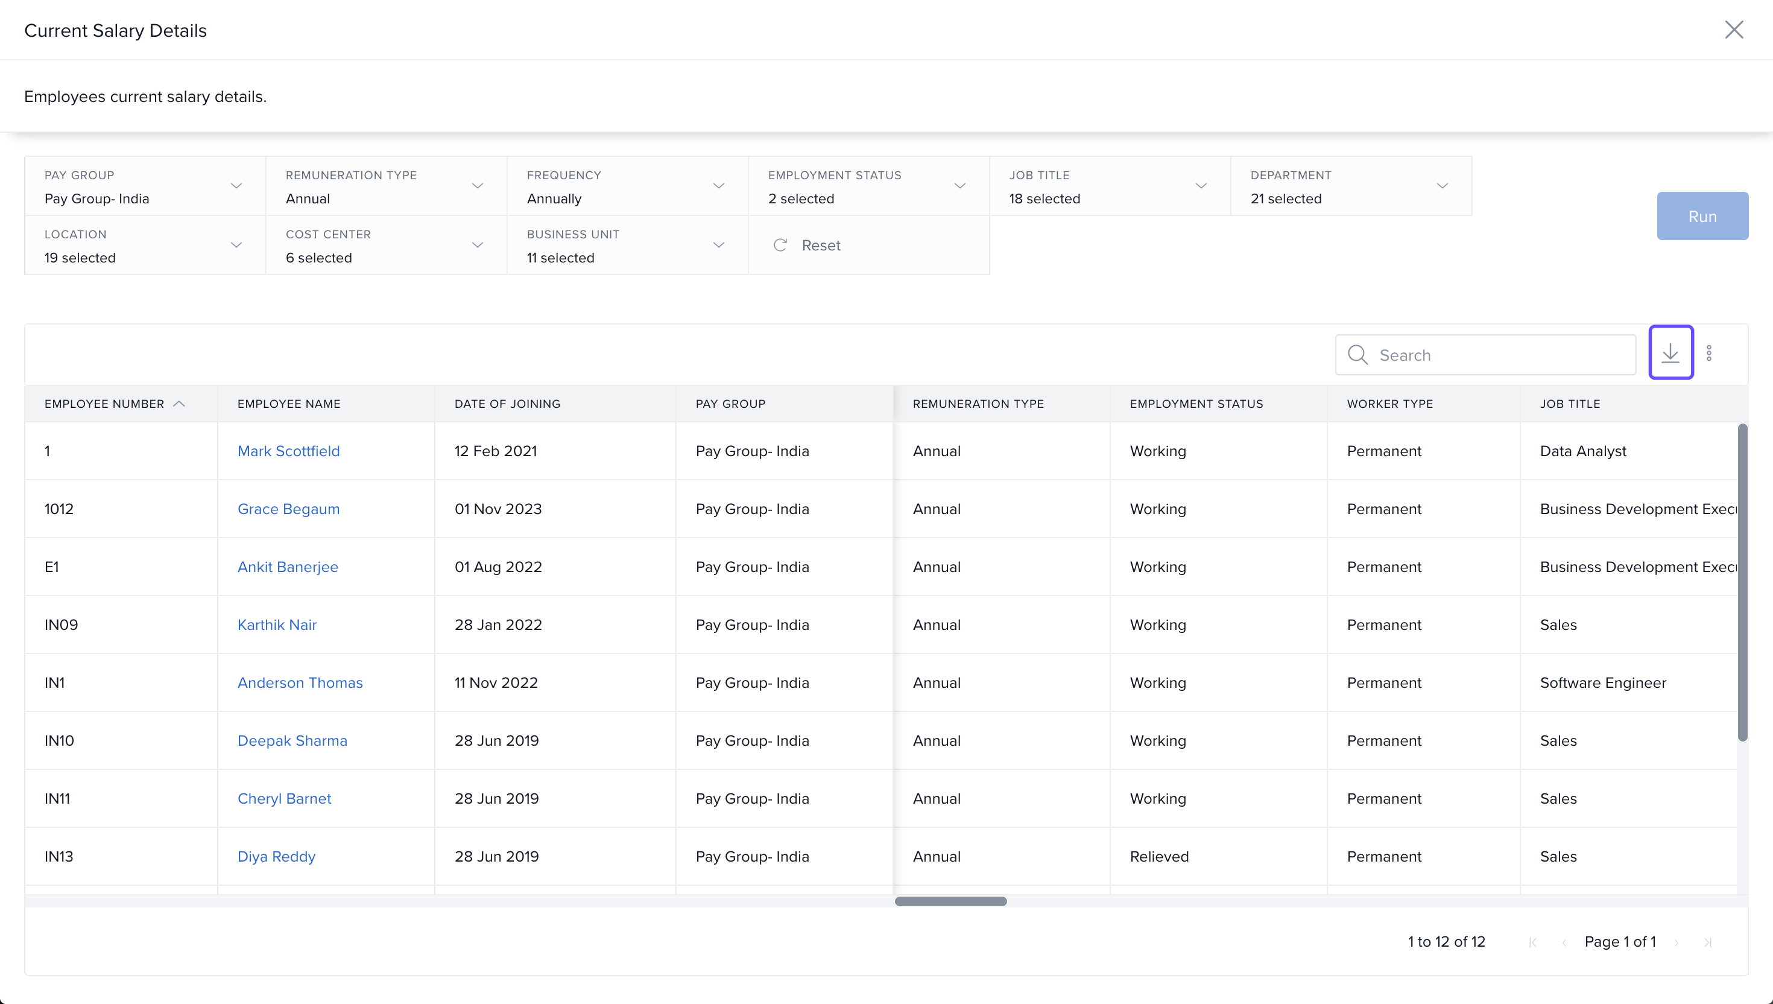Screen dimensions: 1773x1004
Task: Open Mark Scottfield employee link
Action: [x=288, y=451]
